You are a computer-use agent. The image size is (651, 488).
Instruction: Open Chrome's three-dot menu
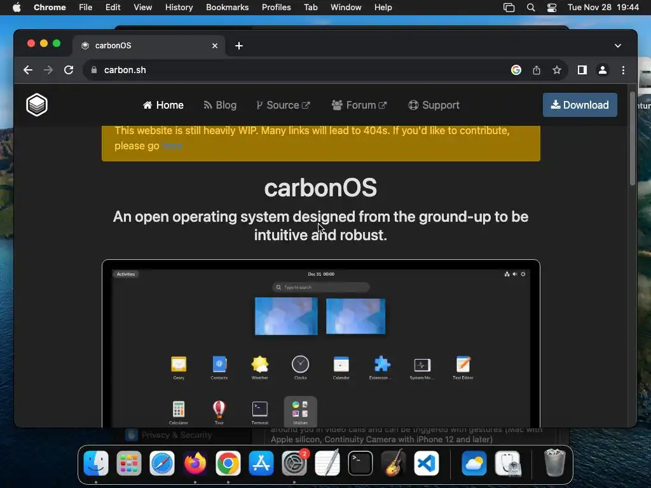(x=623, y=70)
